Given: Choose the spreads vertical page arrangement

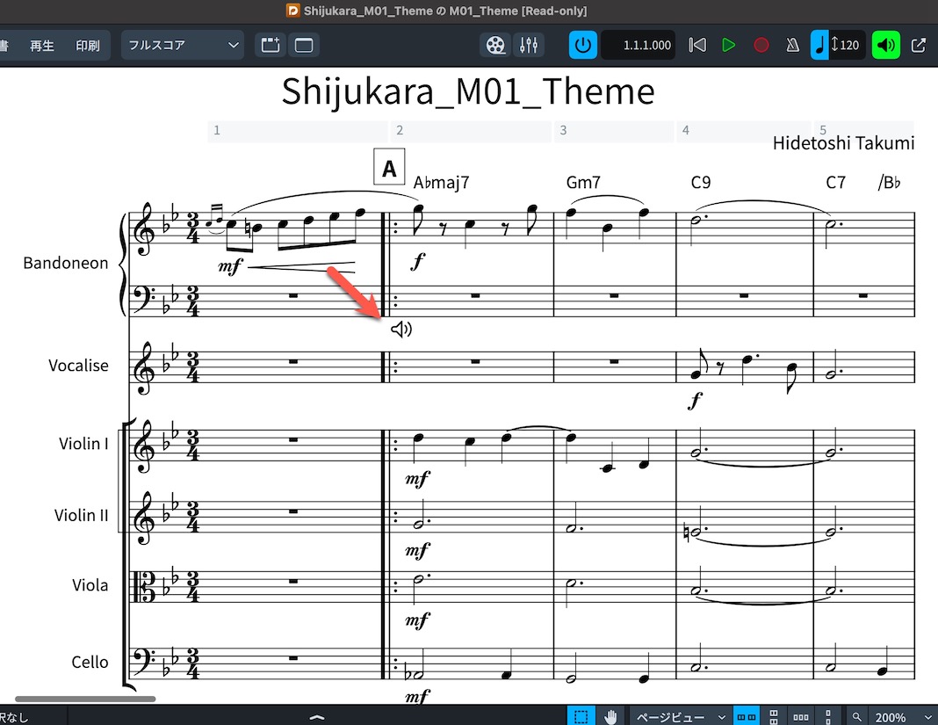Looking at the screenshot, I should pos(774,716).
